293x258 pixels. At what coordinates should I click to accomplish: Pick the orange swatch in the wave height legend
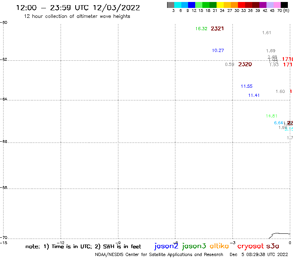[x=234, y=5]
